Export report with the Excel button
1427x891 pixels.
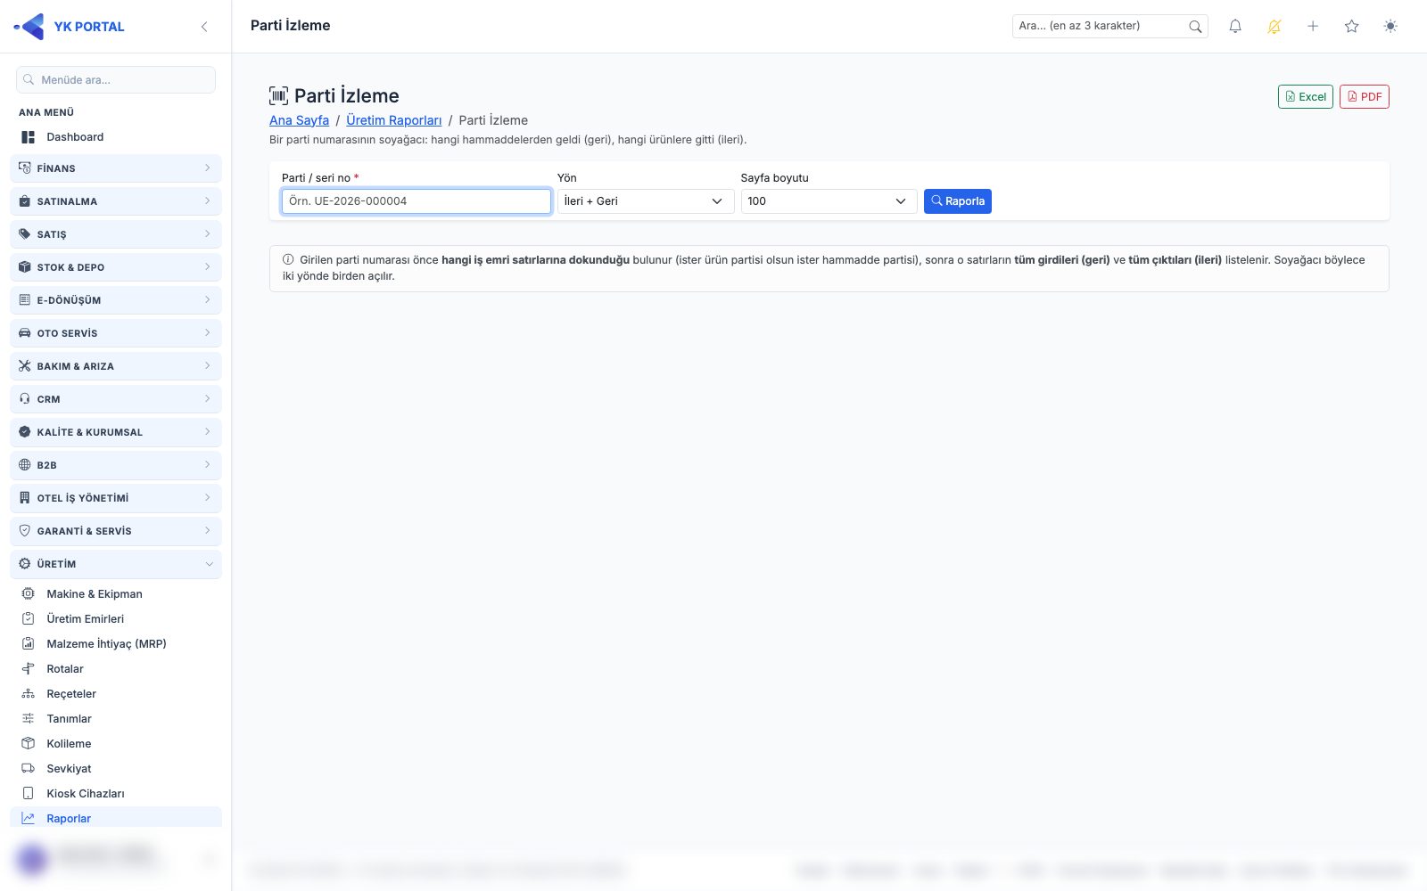[1306, 97]
